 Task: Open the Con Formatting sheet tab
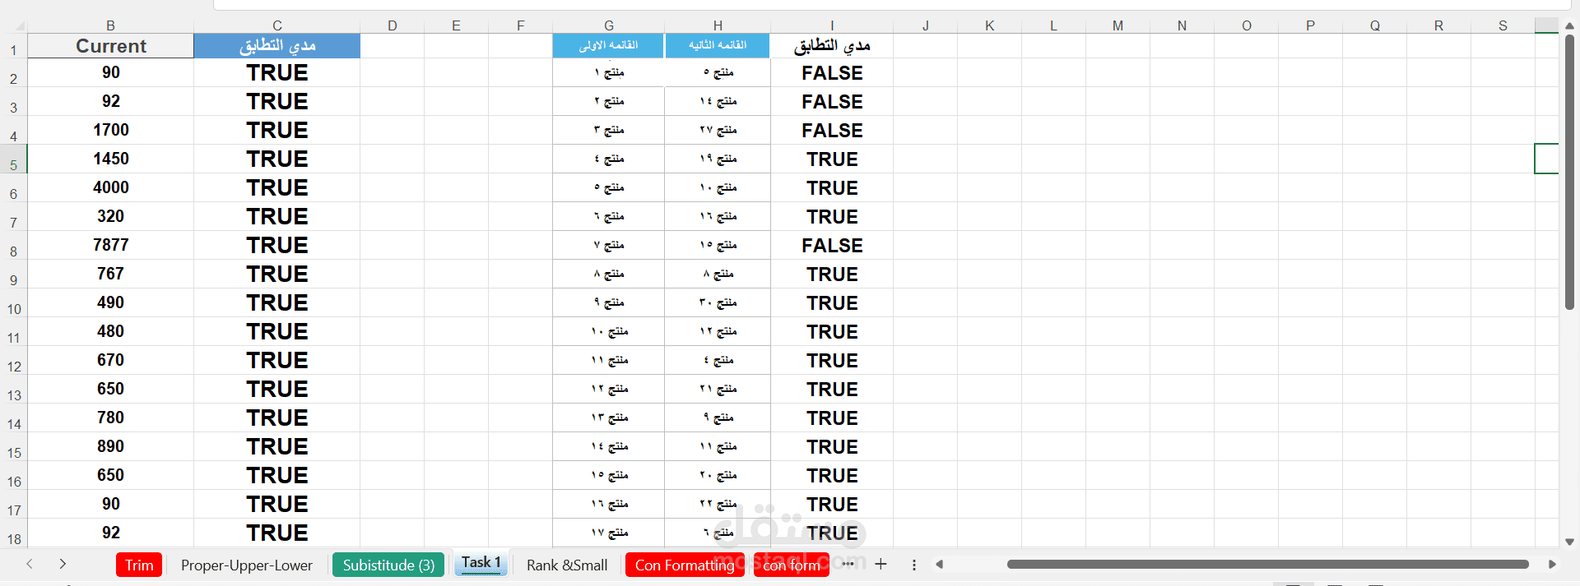(x=685, y=565)
